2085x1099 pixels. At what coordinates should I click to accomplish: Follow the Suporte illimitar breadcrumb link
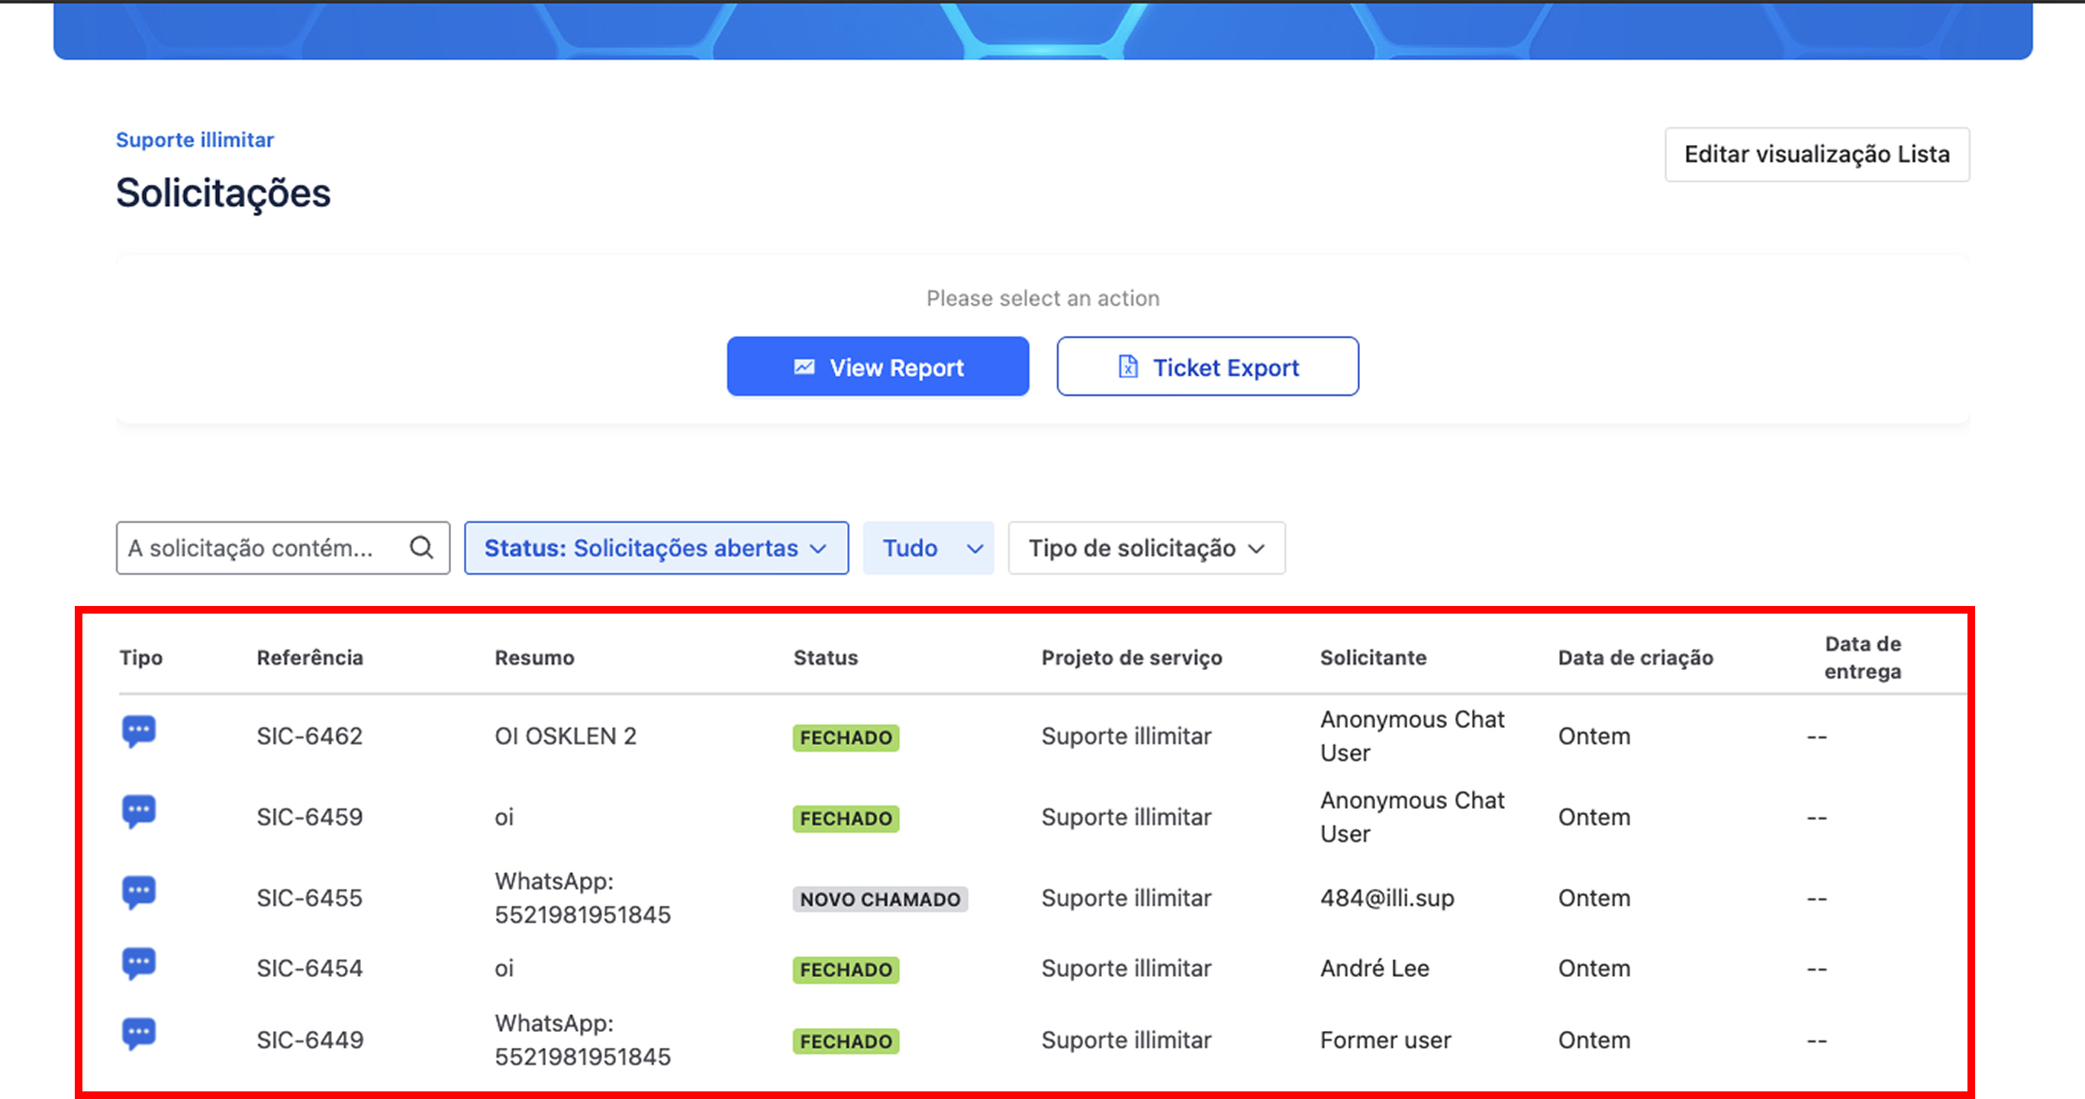click(x=195, y=139)
